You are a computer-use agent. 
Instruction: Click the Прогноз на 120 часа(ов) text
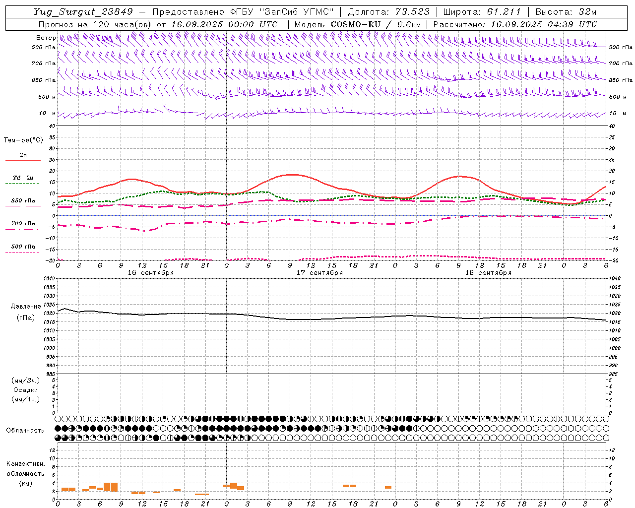pos(95,24)
